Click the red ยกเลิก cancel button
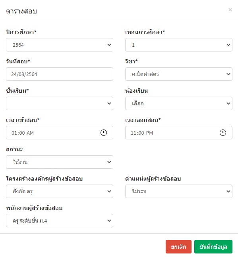 click(x=178, y=247)
